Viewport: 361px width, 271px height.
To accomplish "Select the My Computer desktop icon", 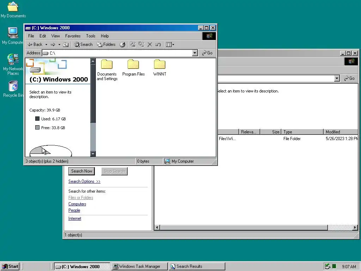I will [13, 36].
